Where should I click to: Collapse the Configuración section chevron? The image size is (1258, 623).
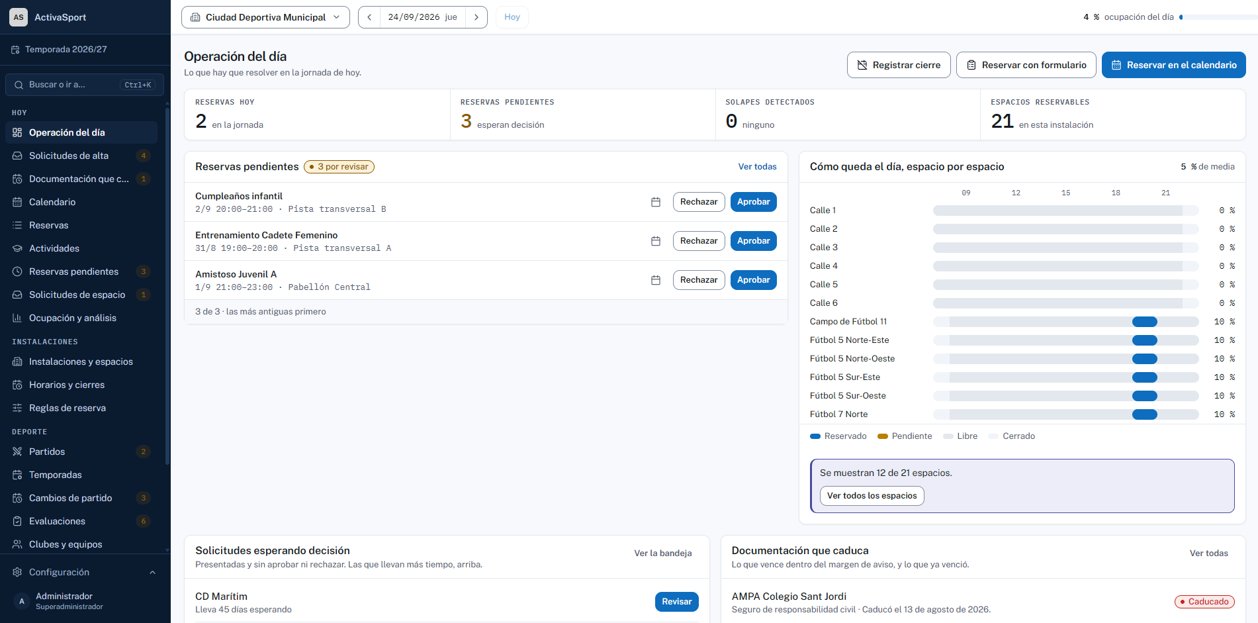(x=153, y=572)
